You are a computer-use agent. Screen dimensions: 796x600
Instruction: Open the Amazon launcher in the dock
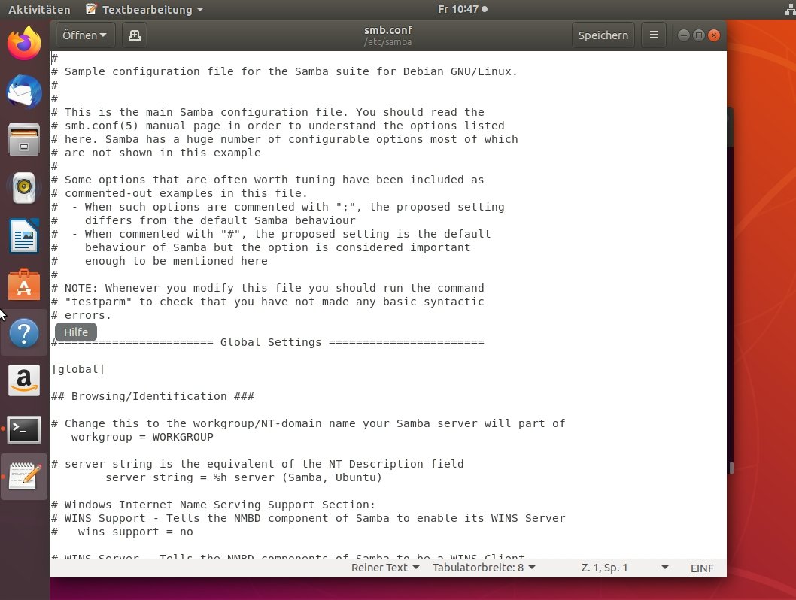click(x=24, y=380)
